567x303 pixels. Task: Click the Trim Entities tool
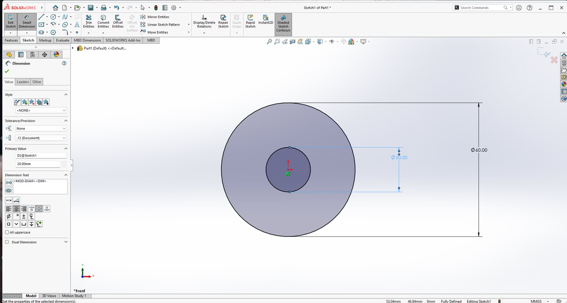(x=88, y=22)
